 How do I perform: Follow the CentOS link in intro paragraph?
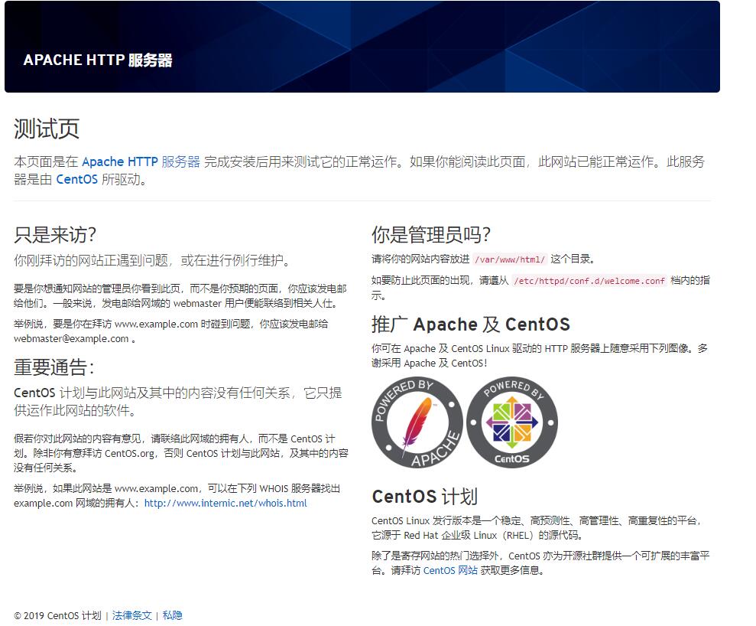[77, 180]
